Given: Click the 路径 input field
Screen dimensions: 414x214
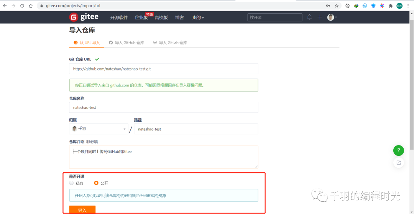Looking at the screenshot, I should 196,129.
